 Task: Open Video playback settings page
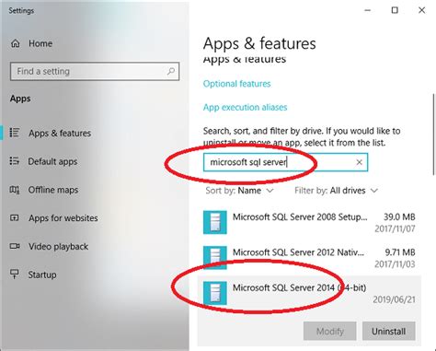(58, 246)
